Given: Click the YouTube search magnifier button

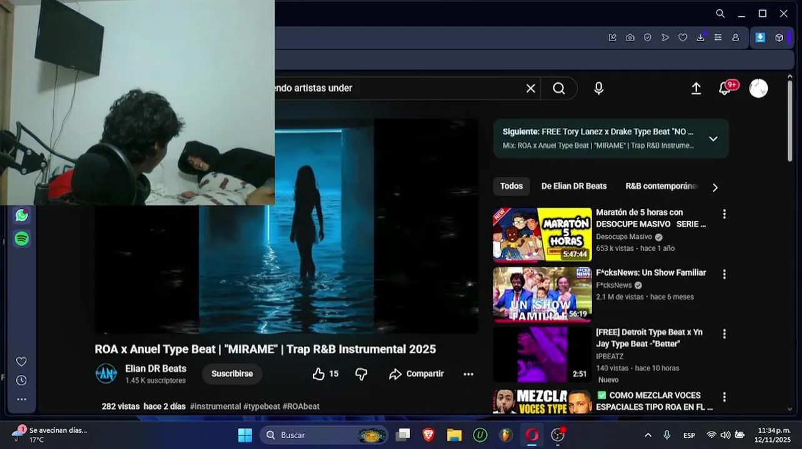Looking at the screenshot, I should [x=559, y=89].
